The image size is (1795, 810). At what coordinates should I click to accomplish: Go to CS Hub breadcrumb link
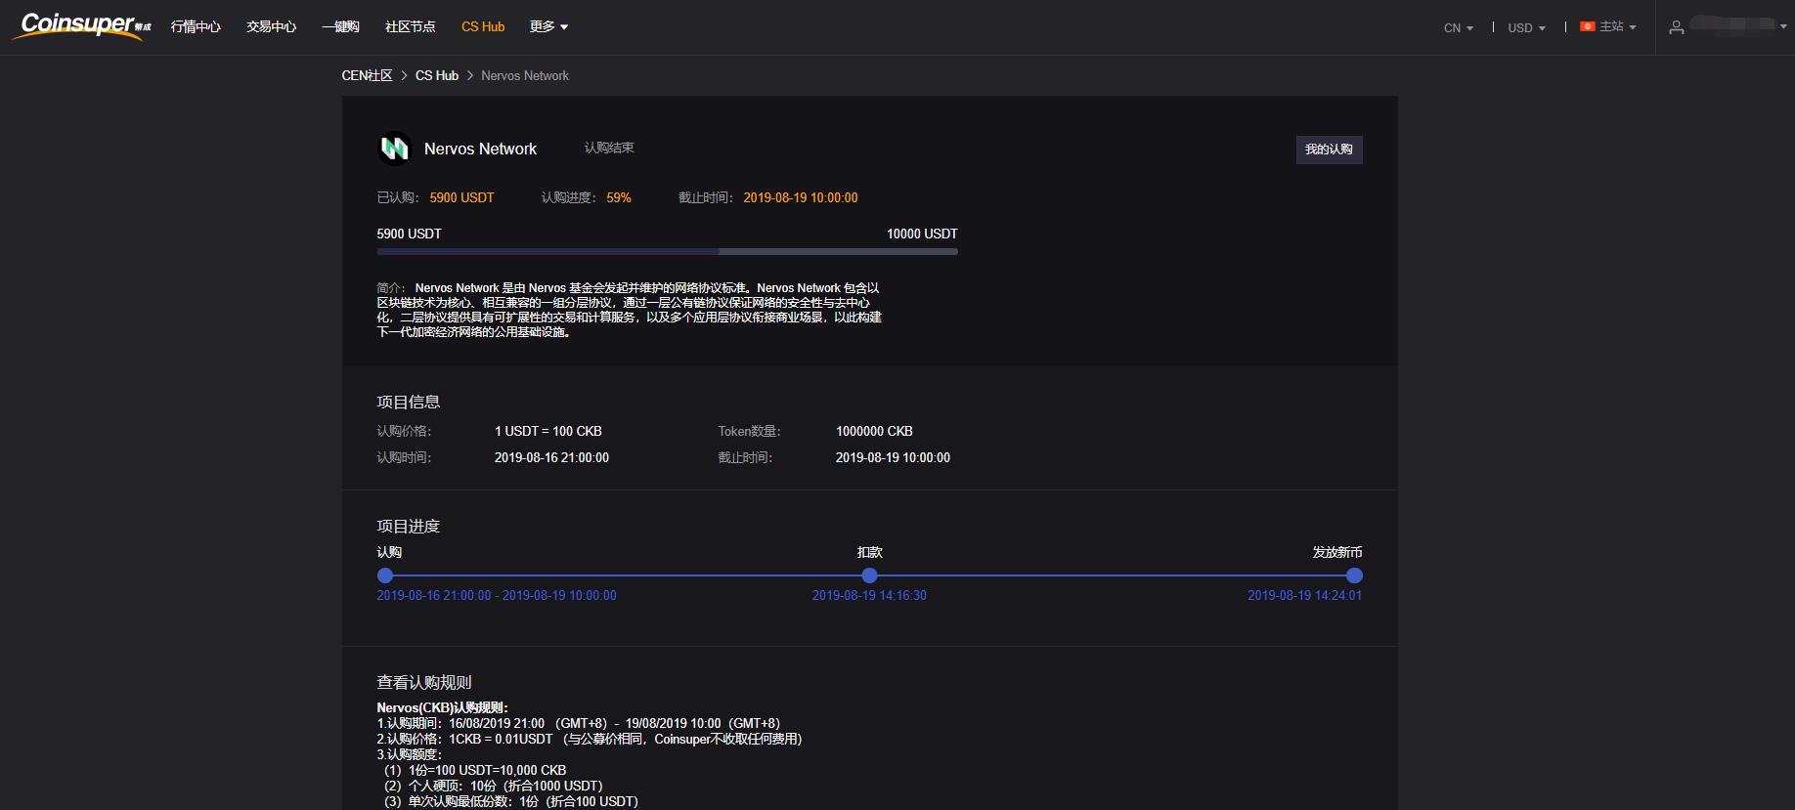tap(437, 75)
